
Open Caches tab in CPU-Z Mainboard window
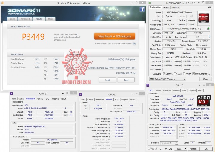point(21,99)
